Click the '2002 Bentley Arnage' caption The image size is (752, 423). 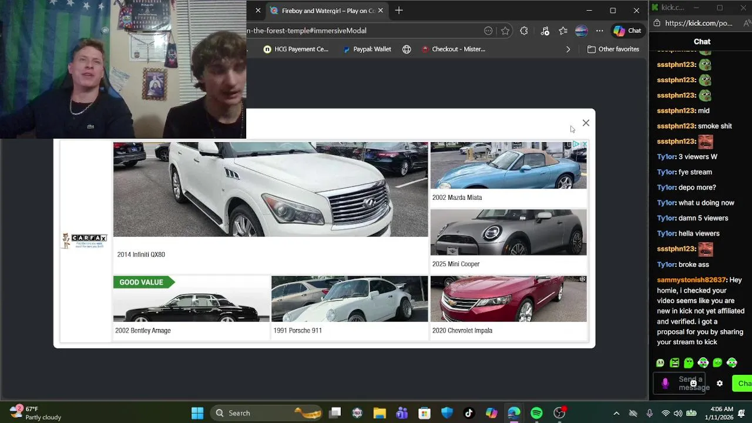tap(143, 330)
